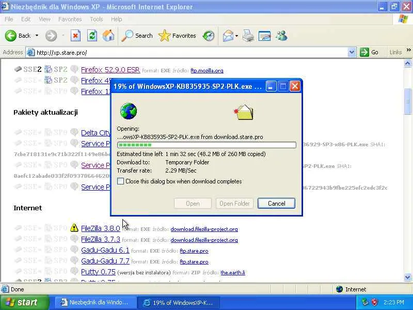Click the Start button
The height and width of the screenshot is (310, 413).
(x=24, y=302)
